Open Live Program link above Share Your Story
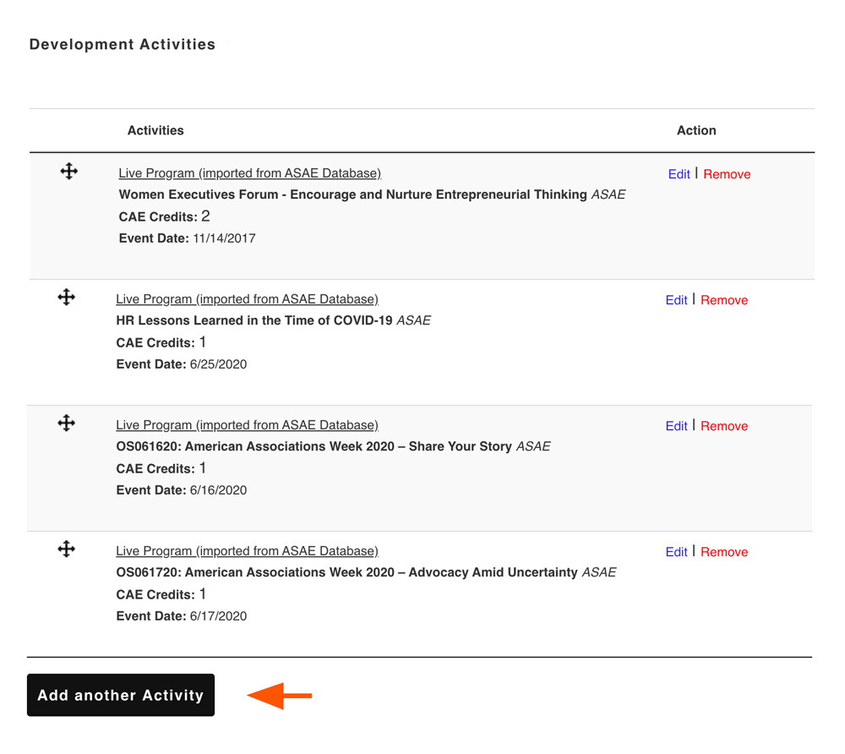The width and height of the screenshot is (845, 754). click(x=247, y=425)
